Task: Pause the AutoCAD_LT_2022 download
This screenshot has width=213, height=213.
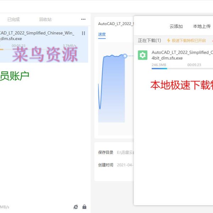Action: [83, 33]
